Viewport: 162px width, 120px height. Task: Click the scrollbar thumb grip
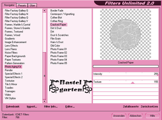pos(44,76)
